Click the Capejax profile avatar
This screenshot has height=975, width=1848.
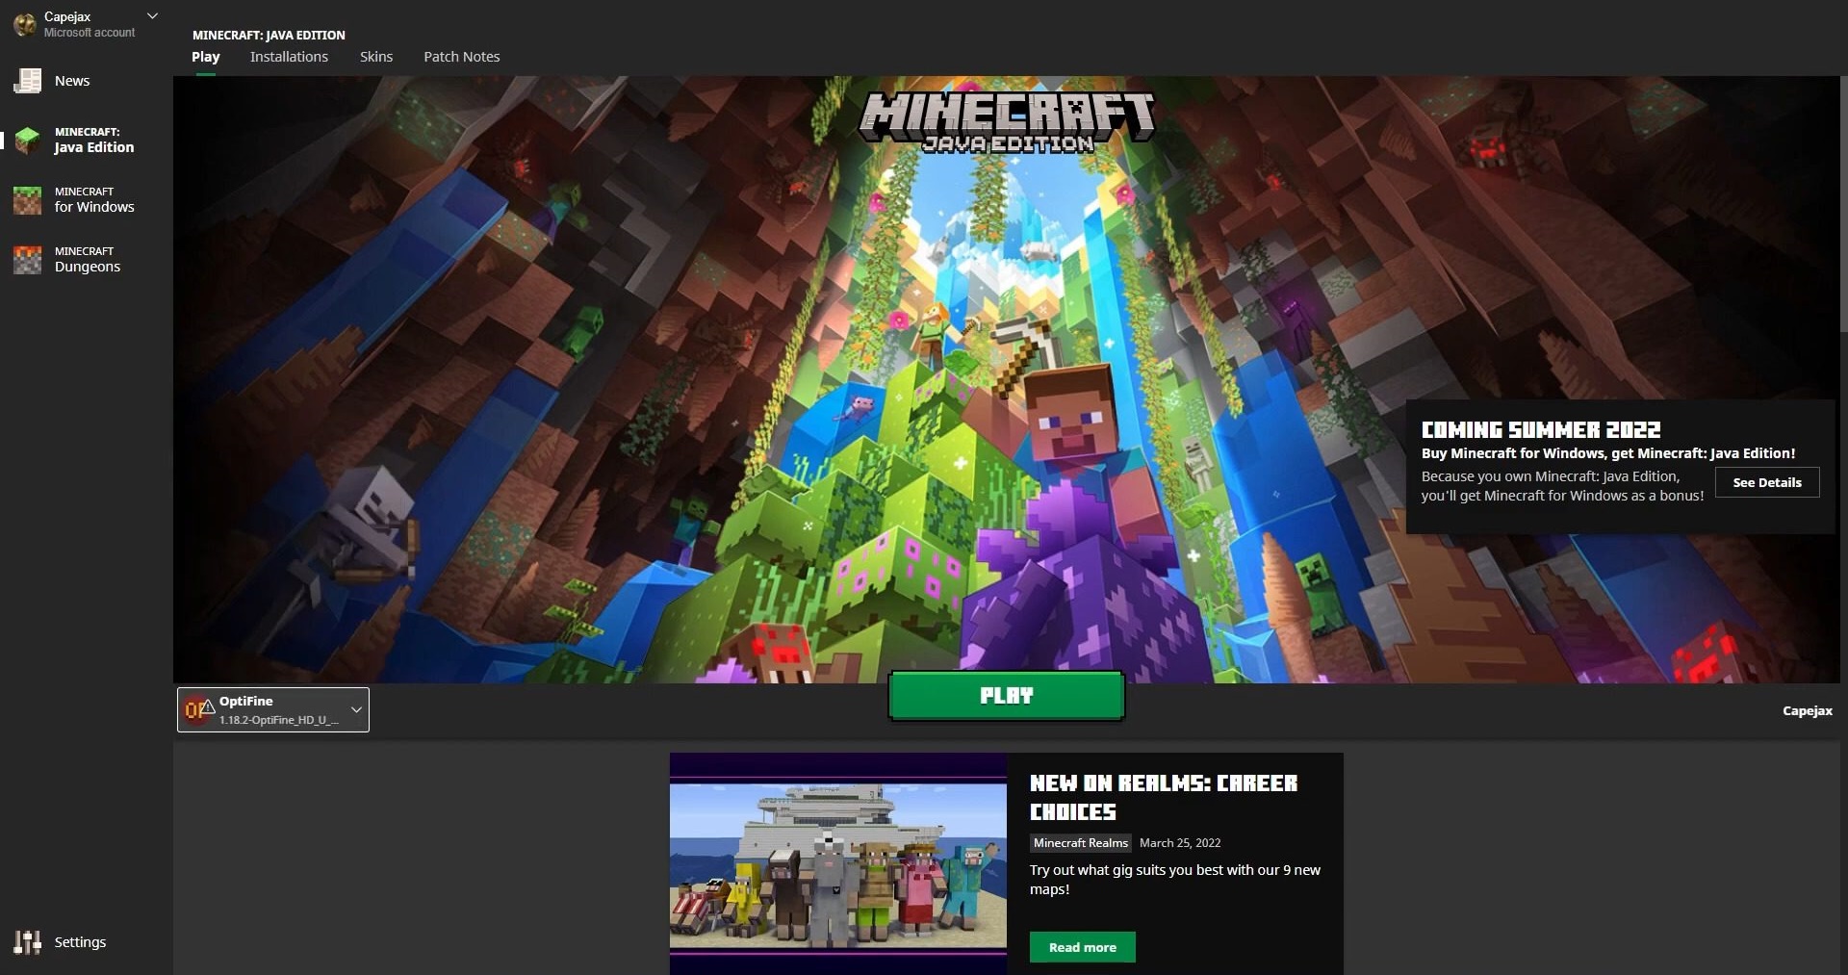pyautogui.click(x=24, y=24)
